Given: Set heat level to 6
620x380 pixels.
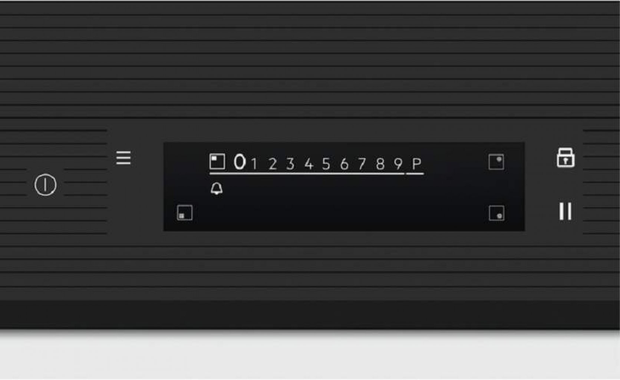Looking at the screenshot, I should [344, 164].
